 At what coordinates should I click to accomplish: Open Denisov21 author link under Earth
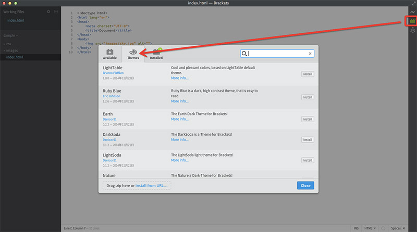click(109, 119)
